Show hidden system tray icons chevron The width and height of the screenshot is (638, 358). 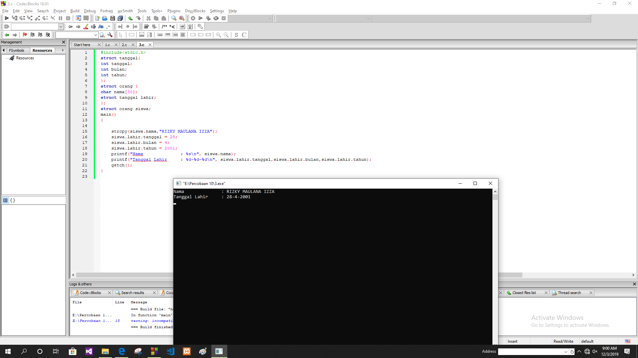(x=579, y=351)
